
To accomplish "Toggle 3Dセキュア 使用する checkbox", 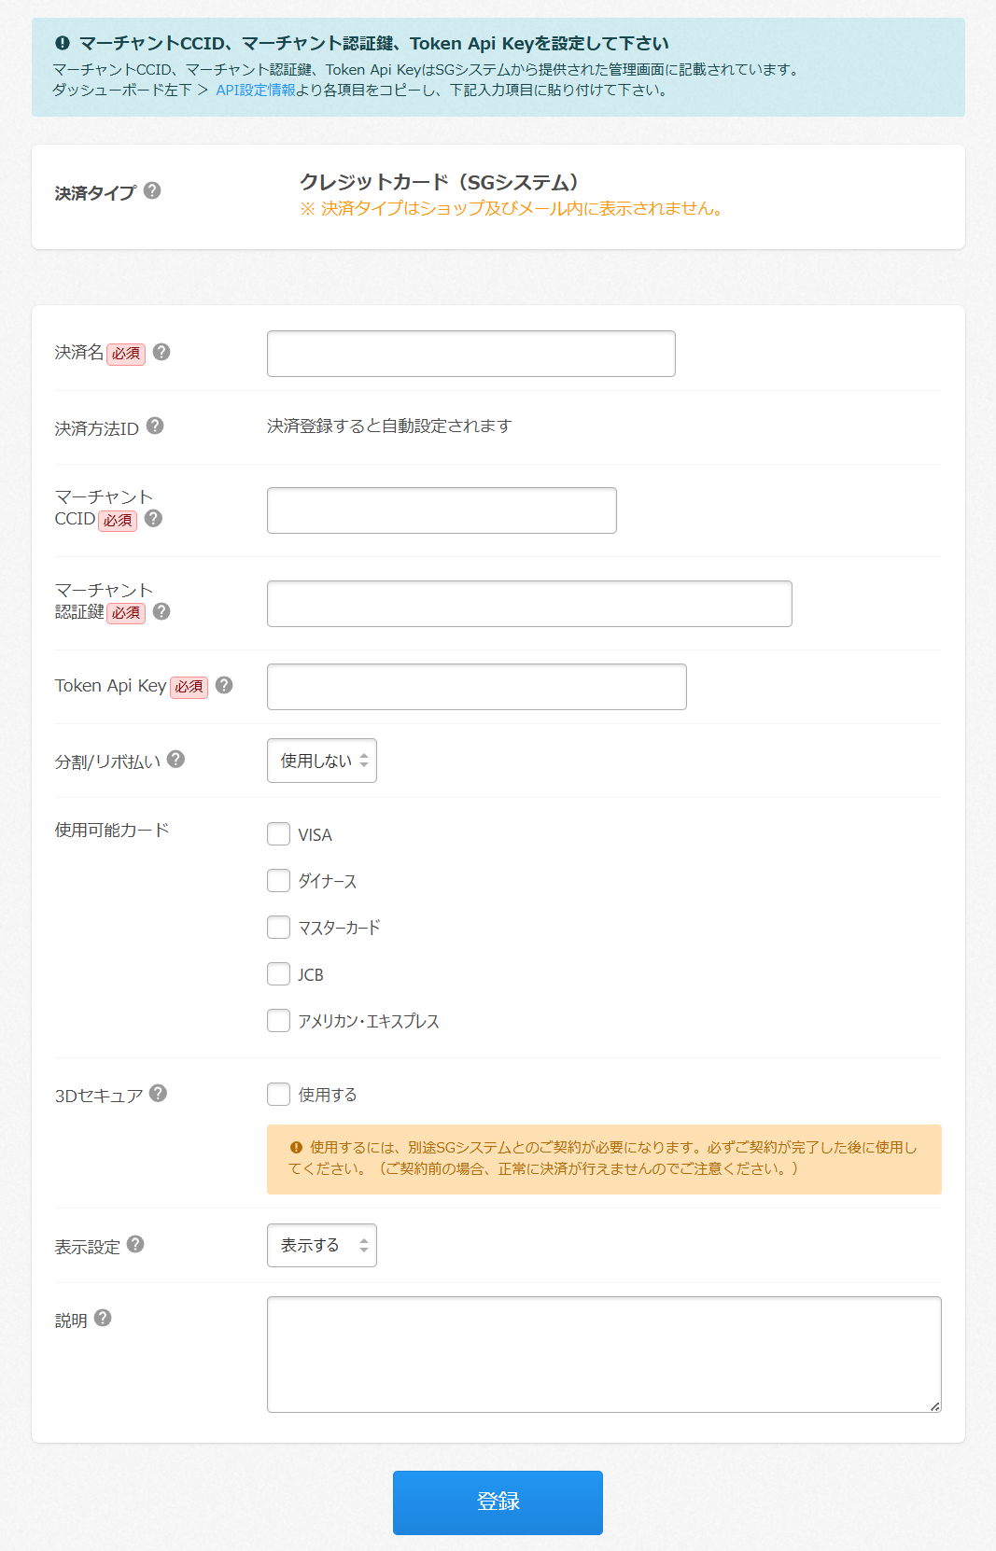I will coord(278,1094).
